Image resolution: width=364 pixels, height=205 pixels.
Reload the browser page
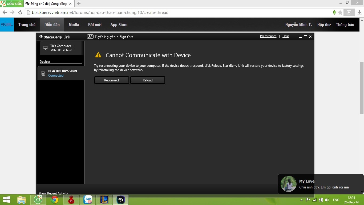20,13
